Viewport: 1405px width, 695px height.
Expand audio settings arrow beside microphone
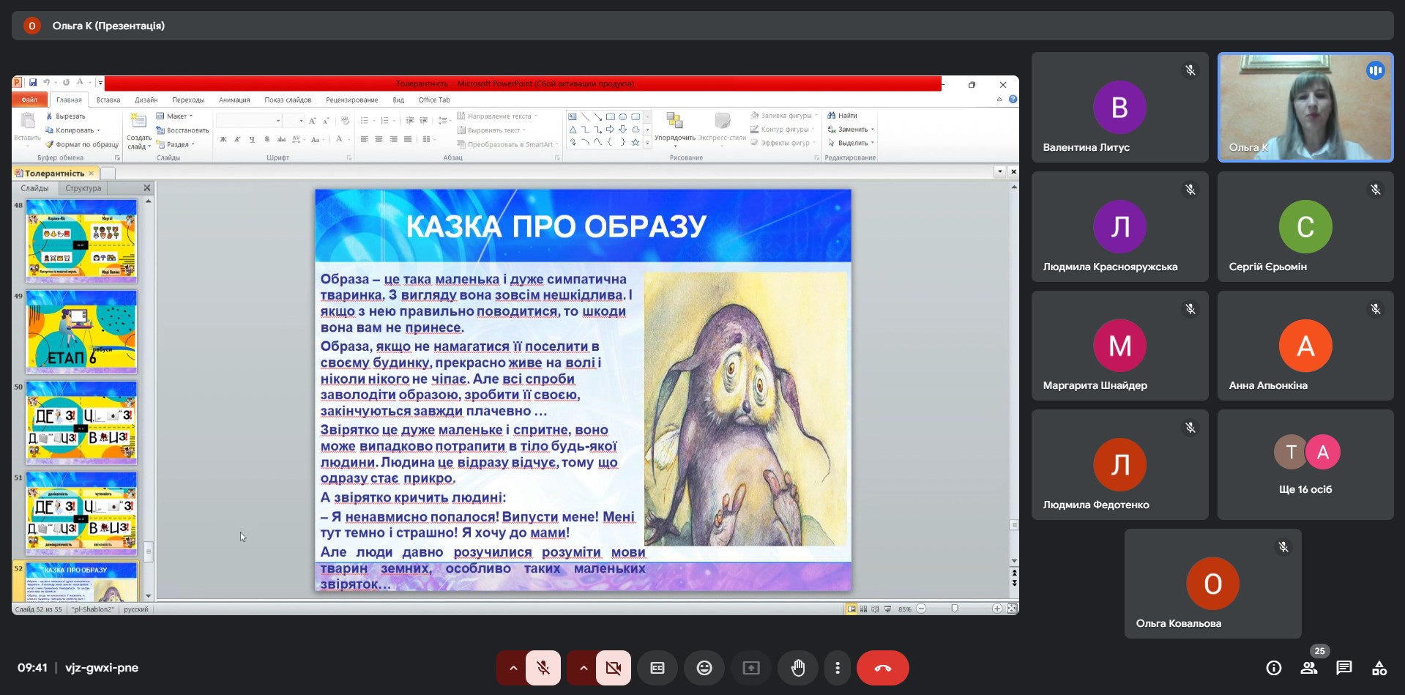click(513, 668)
